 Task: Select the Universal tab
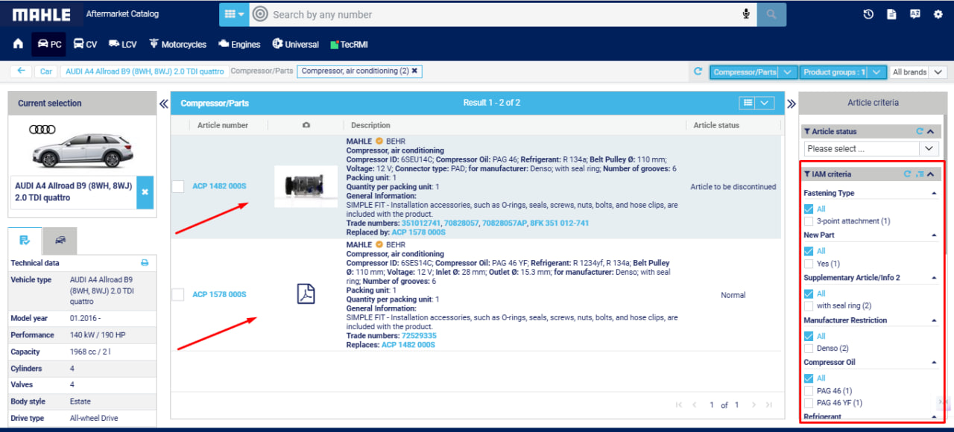pos(296,45)
